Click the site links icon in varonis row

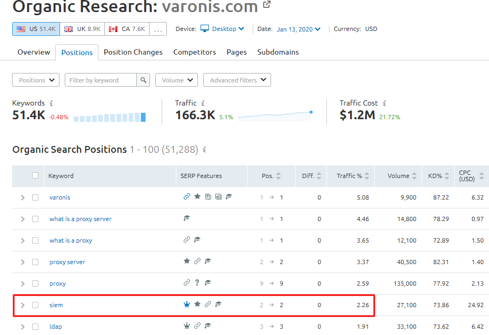point(187,196)
